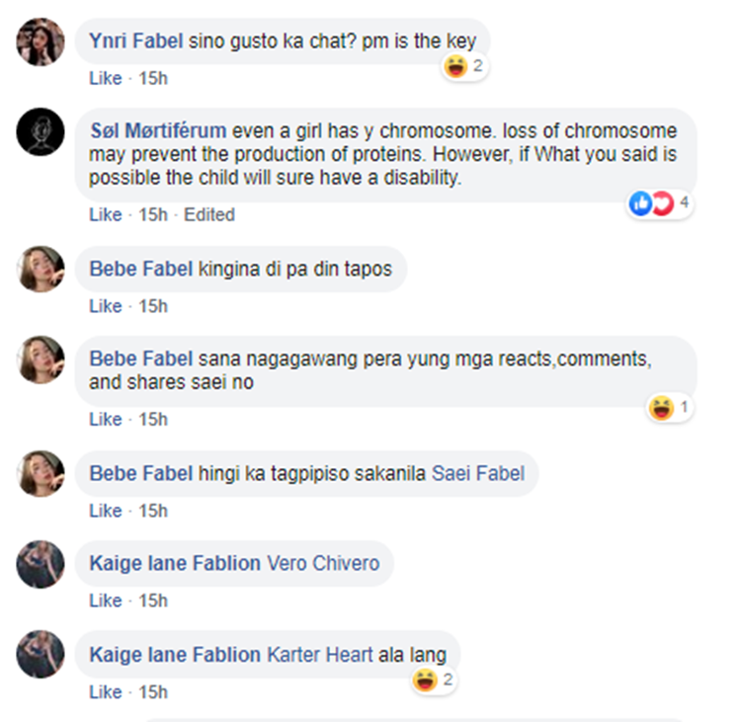Open Søl Mørtiférum's profile avatar
This screenshot has height=722, width=741.
pyautogui.click(x=41, y=131)
